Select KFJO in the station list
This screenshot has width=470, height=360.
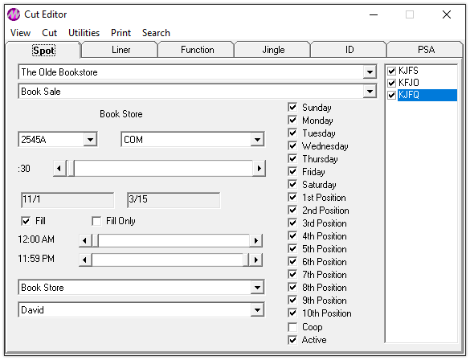(x=409, y=83)
